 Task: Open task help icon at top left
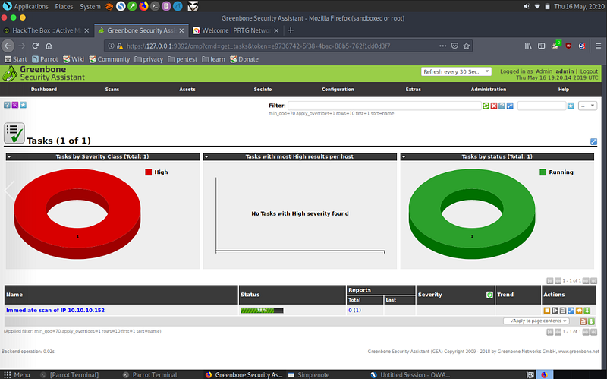pyautogui.click(x=7, y=105)
